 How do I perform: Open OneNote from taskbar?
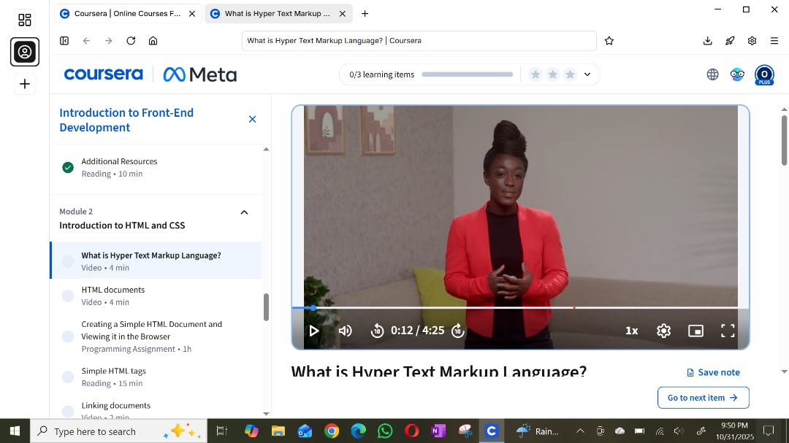click(438, 431)
